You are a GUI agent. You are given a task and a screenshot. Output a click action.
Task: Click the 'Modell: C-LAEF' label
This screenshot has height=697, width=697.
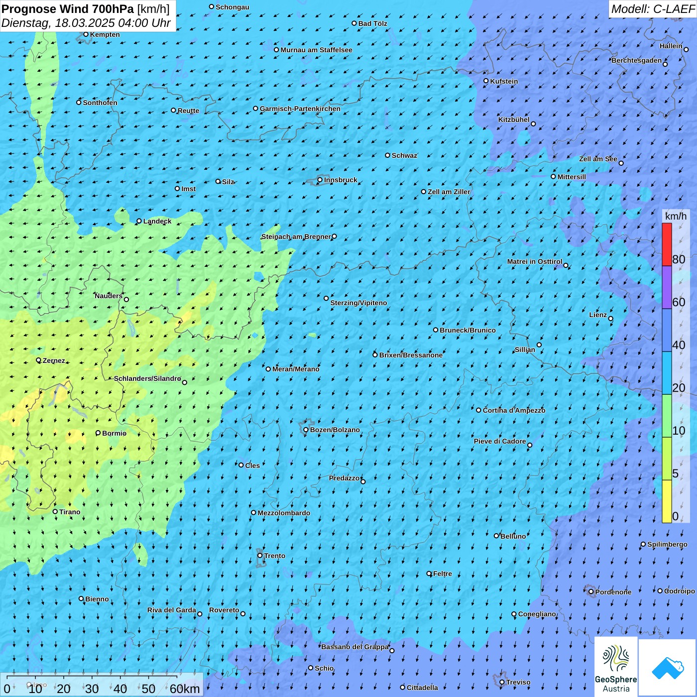pos(652,9)
